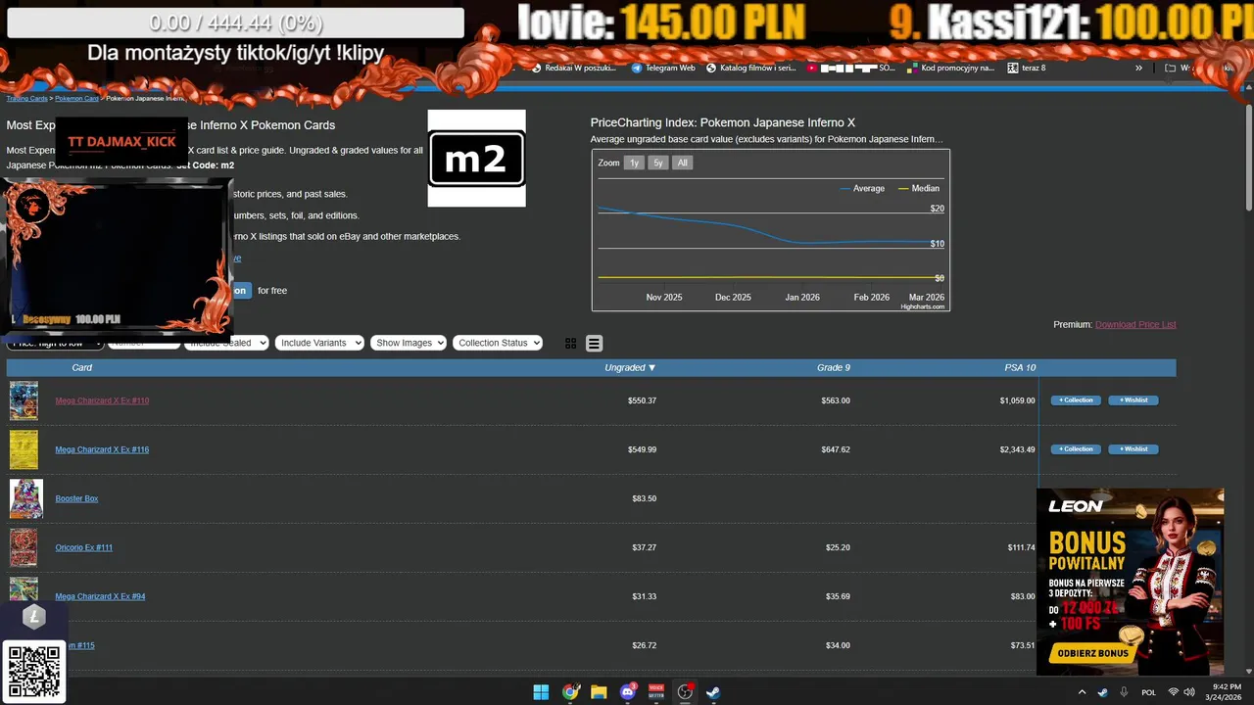
Task: Open the Mega Charizard X Ex #110 card thumbnail
Action: pos(24,400)
